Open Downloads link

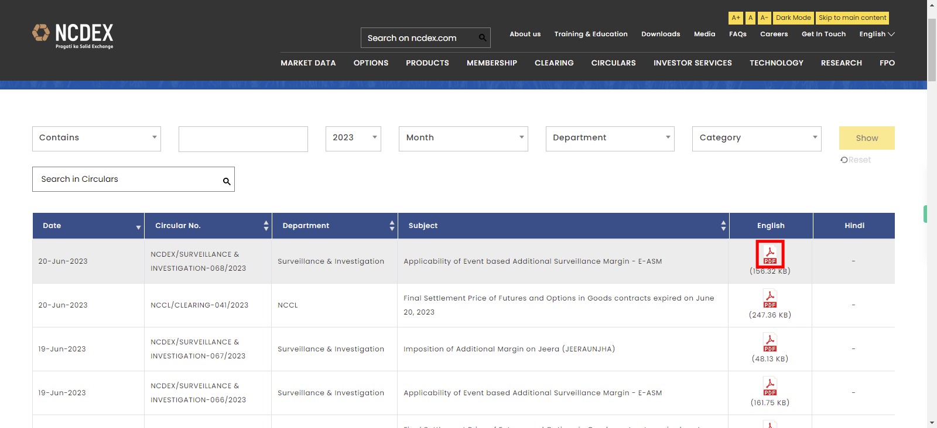pyautogui.click(x=661, y=34)
